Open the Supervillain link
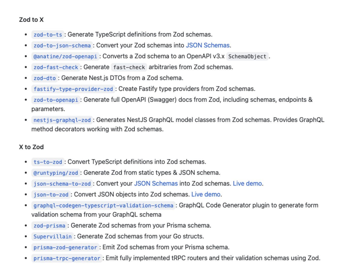The height and width of the screenshot is (271, 356). (52, 236)
